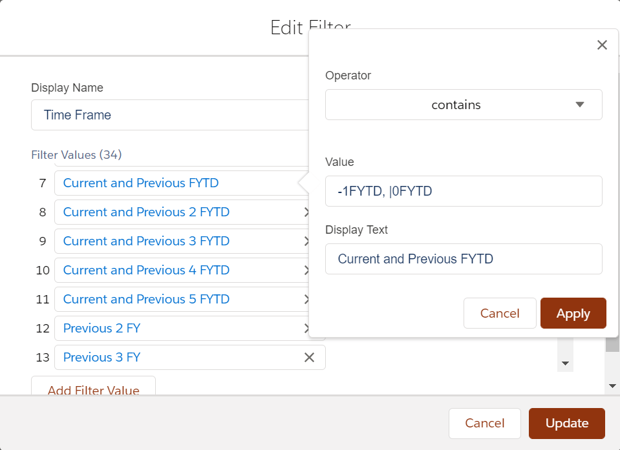The image size is (620, 450).
Task: Remove Current and Previous 3 FYTD value
Action: [306, 241]
